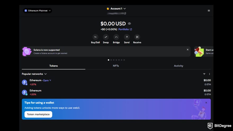Click the -1.53% change value
Viewport: 233px width, 131px height.
point(33,94)
